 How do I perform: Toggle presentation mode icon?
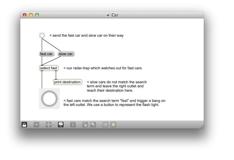[x=61, y=125]
